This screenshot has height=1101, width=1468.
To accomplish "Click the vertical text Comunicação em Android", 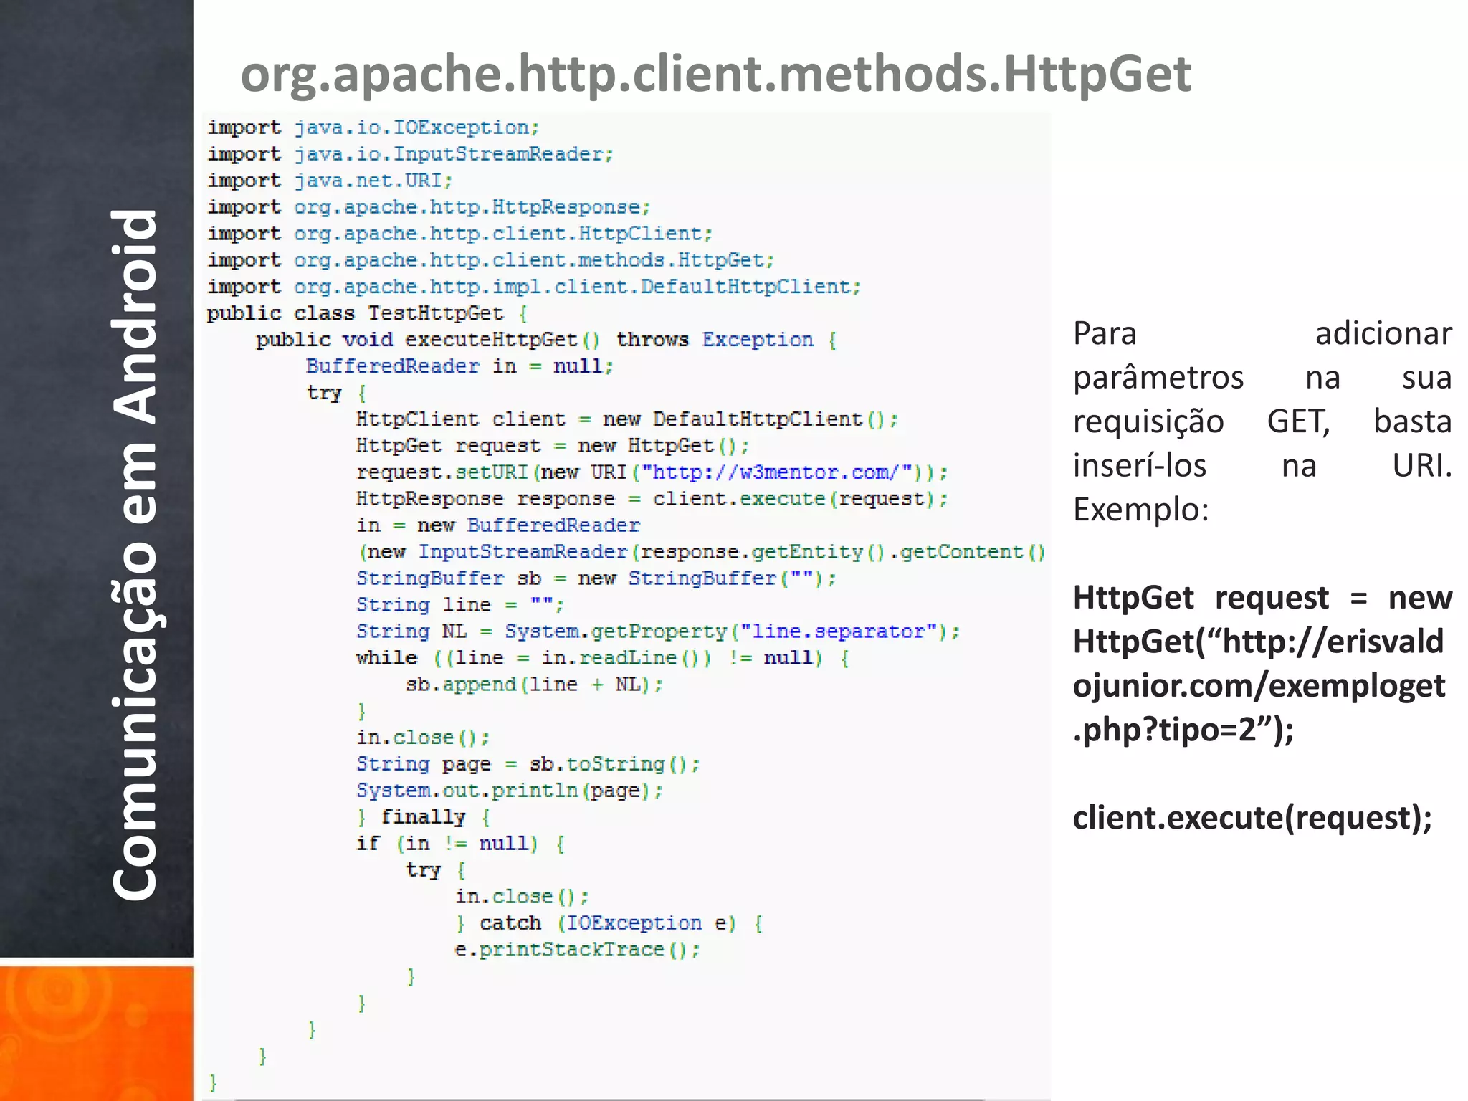I will click(135, 554).
